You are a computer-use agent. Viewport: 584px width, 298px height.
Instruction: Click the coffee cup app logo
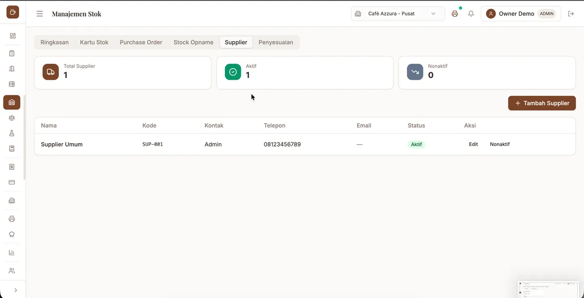13,13
